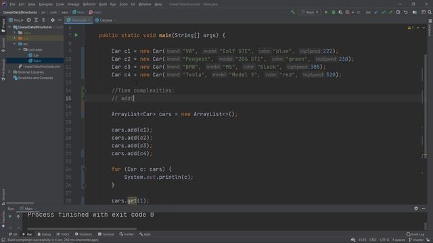Push commits with the Git arrow icon
The width and height of the screenshot is (433, 243).
(390, 12)
